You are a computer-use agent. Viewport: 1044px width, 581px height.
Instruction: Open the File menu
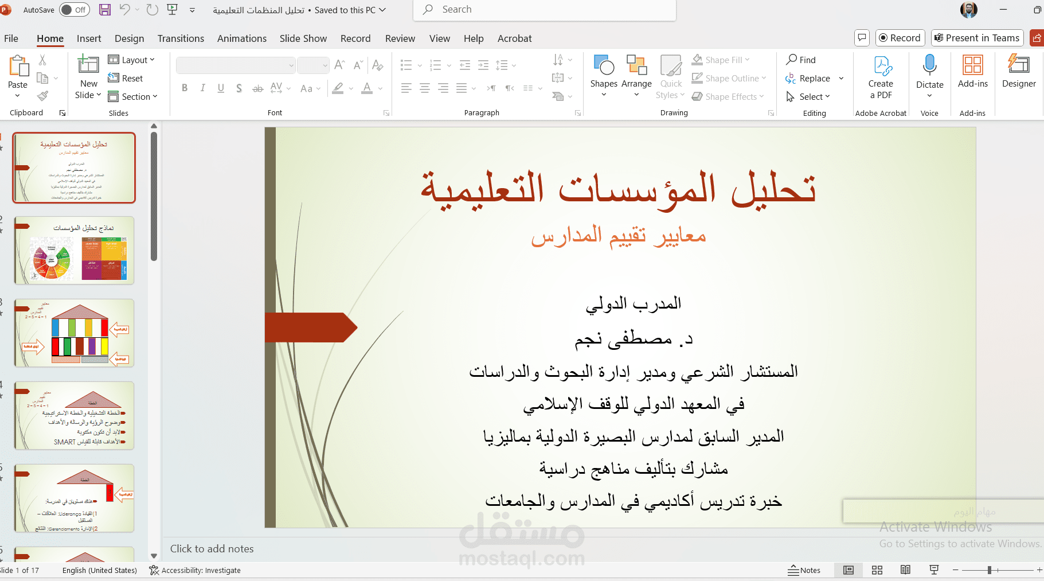click(11, 38)
